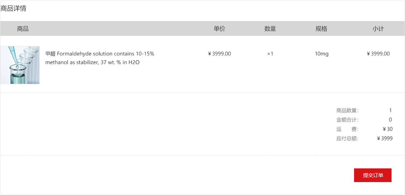Click the 运费 shipping fee label
This screenshot has height=195, width=405.
tap(347, 129)
